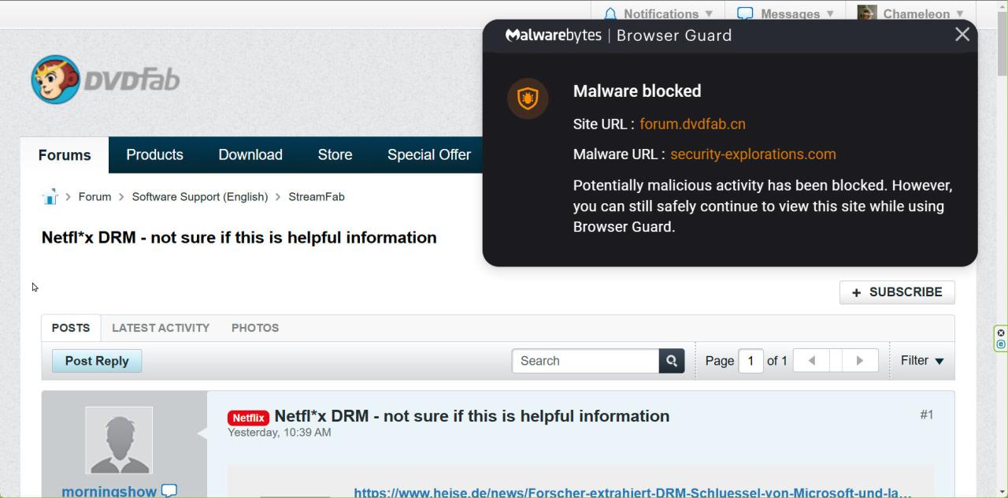Switch to the Latest Activity tab
This screenshot has width=1008, height=498.
161,328
